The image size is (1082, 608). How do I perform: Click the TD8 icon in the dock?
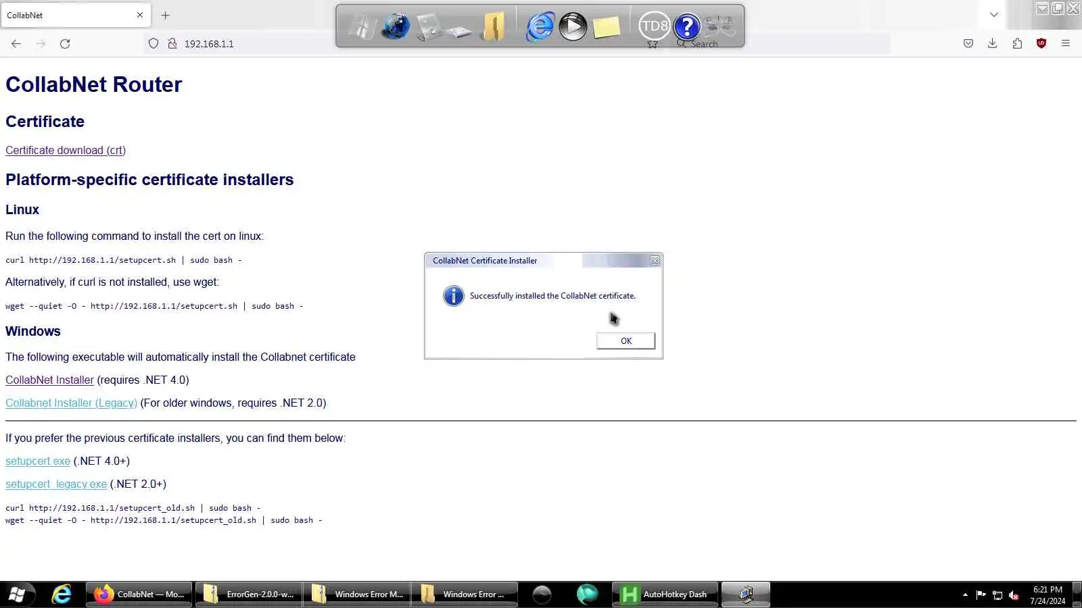point(654,26)
